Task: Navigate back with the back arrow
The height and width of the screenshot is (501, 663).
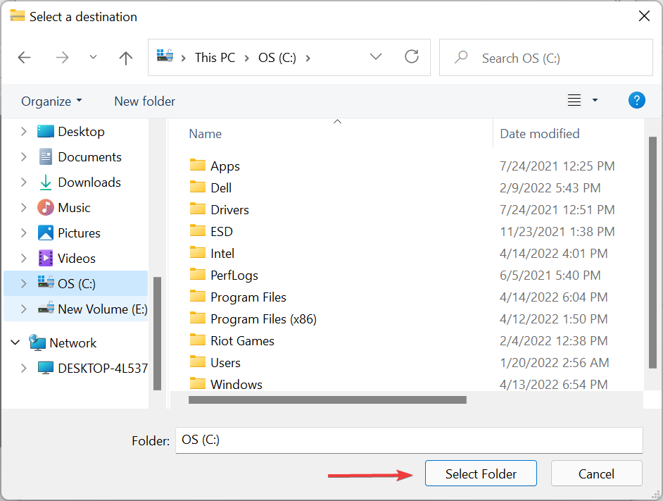Action: (24, 57)
